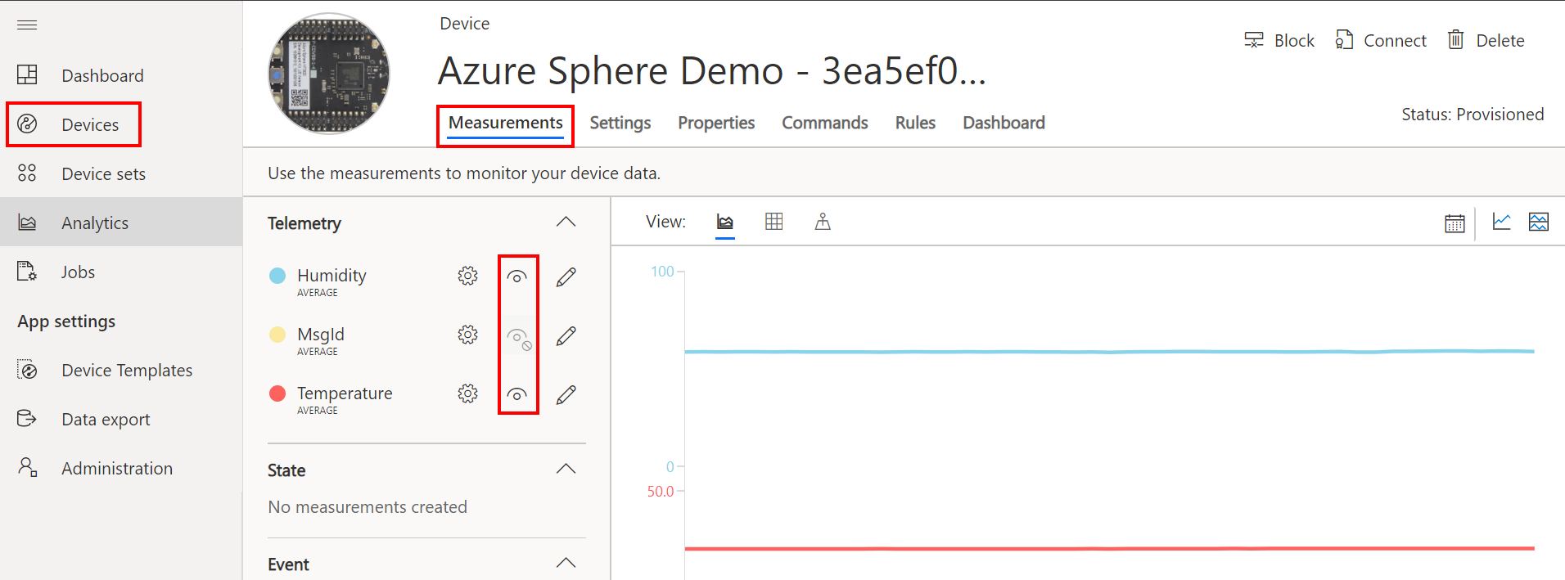Open the hamburger navigation menu
This screenshot has width=1565, height=580.
click(x=27, y=25)
